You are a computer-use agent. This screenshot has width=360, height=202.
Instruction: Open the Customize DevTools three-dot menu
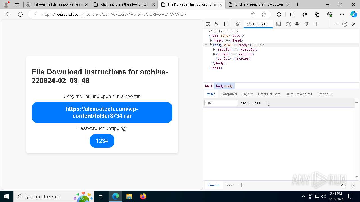click(336, 24)
